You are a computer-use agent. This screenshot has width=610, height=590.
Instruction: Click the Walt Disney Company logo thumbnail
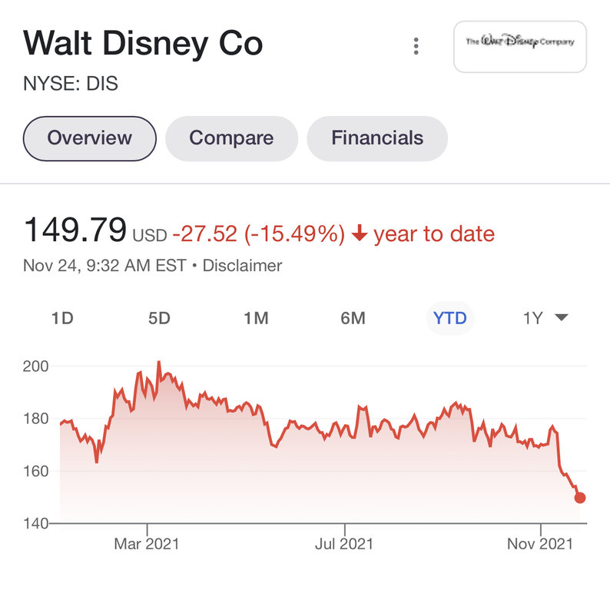click(x=520, y=46)
